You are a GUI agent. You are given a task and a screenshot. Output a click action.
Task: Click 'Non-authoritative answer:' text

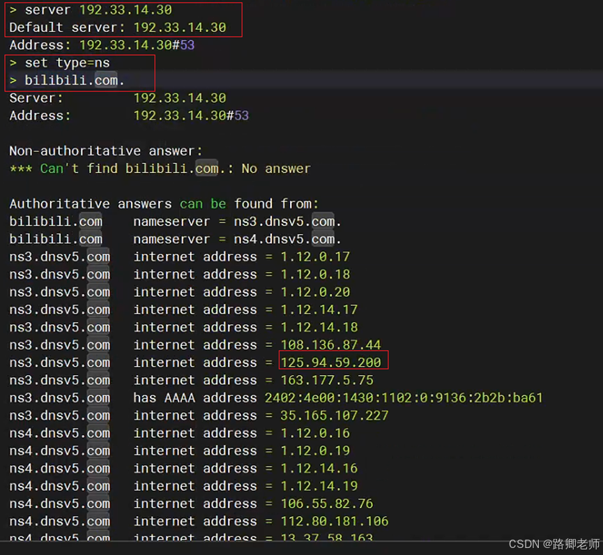[106, 151]
